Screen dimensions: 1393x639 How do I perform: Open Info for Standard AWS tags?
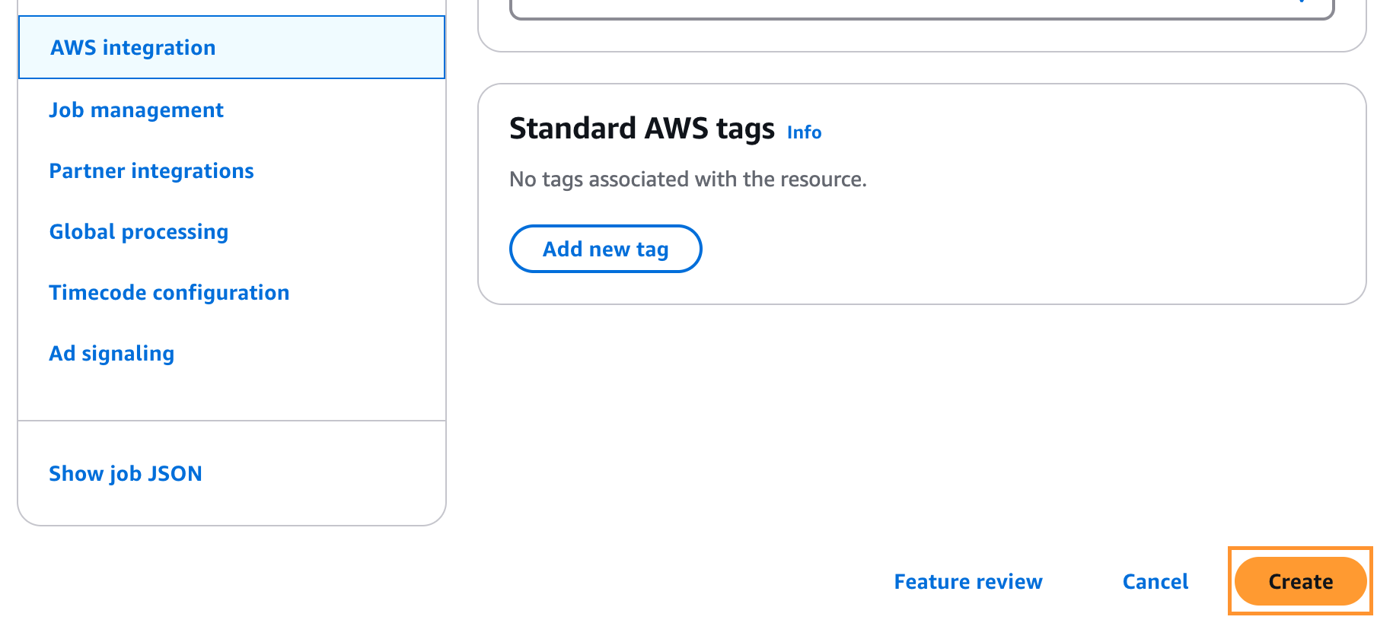(x=804, y=132)
